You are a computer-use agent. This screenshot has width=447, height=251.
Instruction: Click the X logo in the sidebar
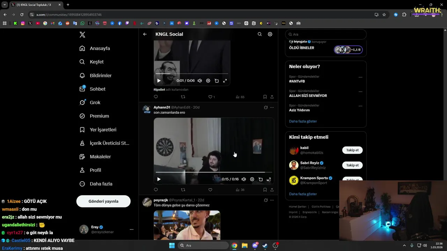[x=82, y=35]
